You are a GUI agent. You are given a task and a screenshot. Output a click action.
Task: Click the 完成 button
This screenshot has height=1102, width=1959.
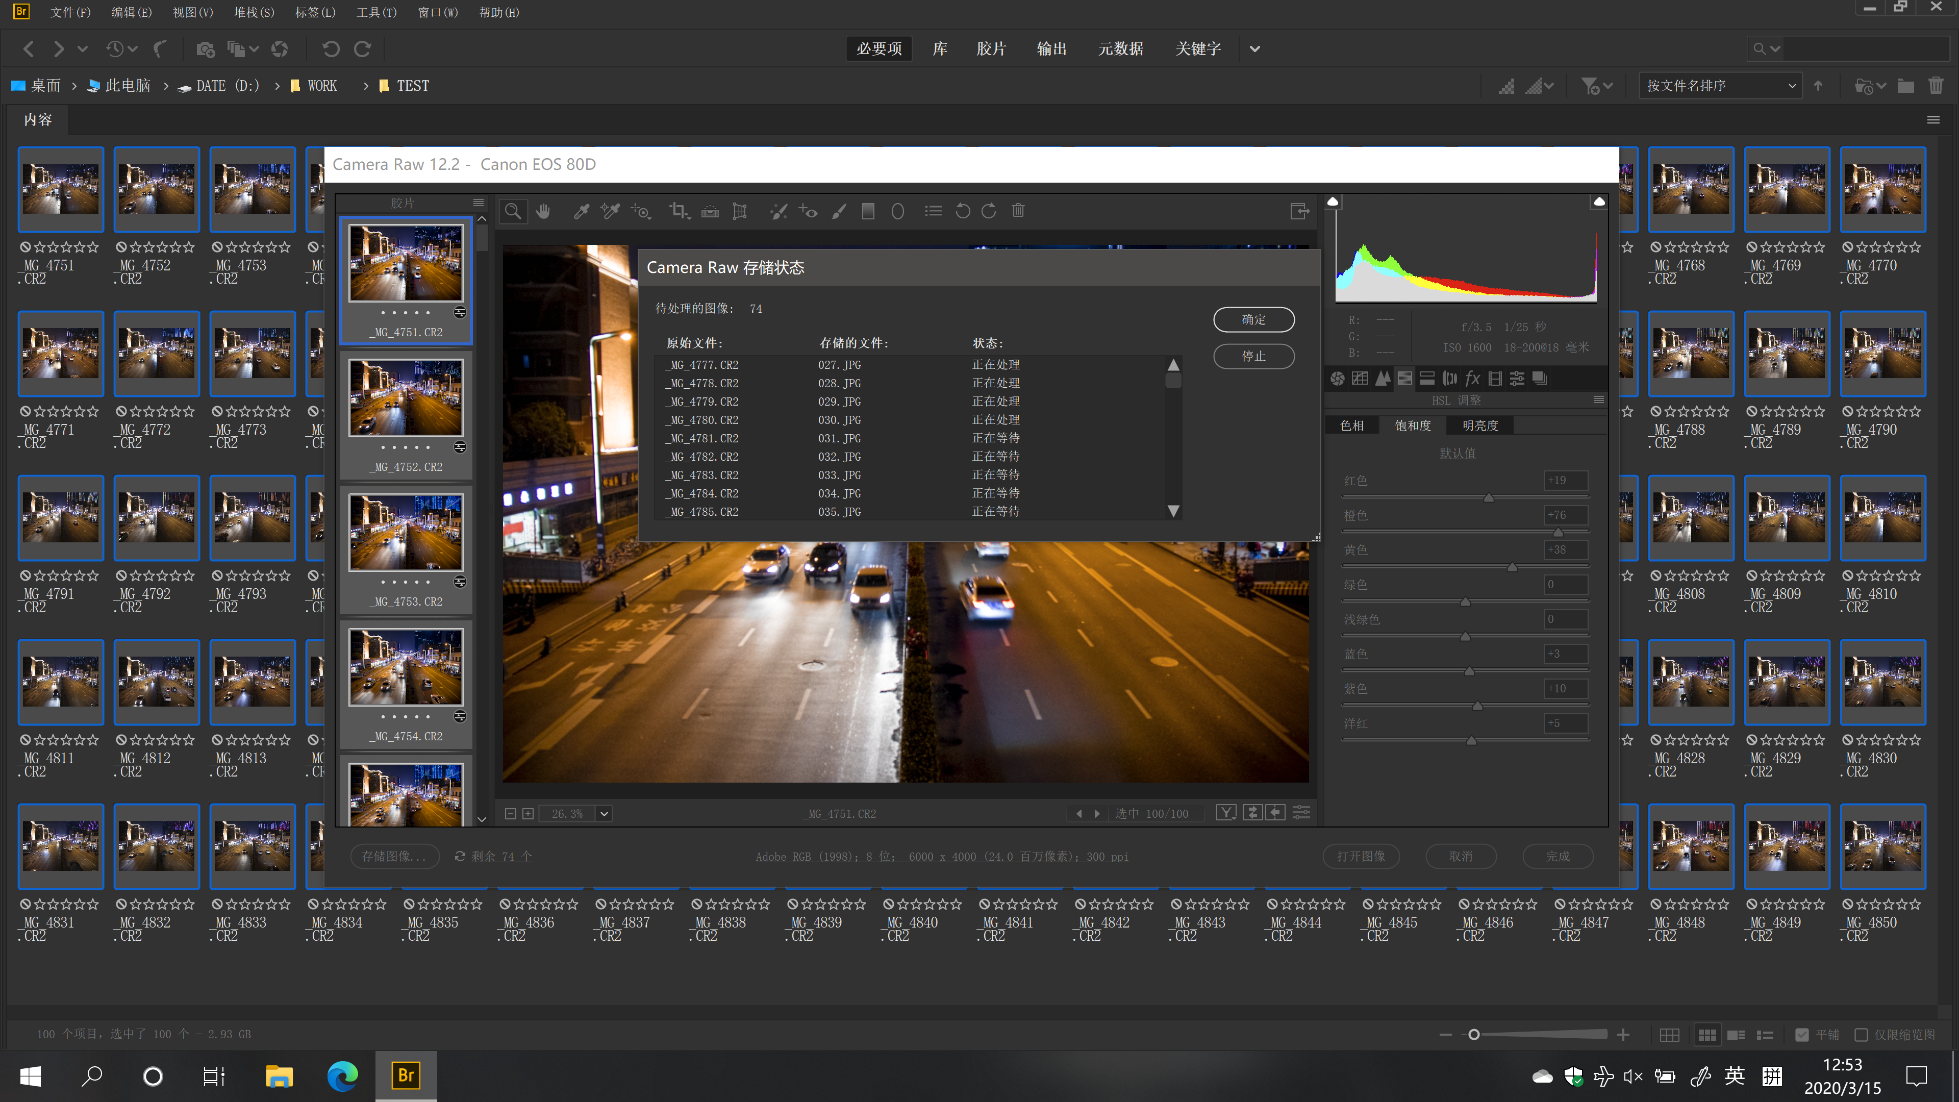[x=1558, y=857]
